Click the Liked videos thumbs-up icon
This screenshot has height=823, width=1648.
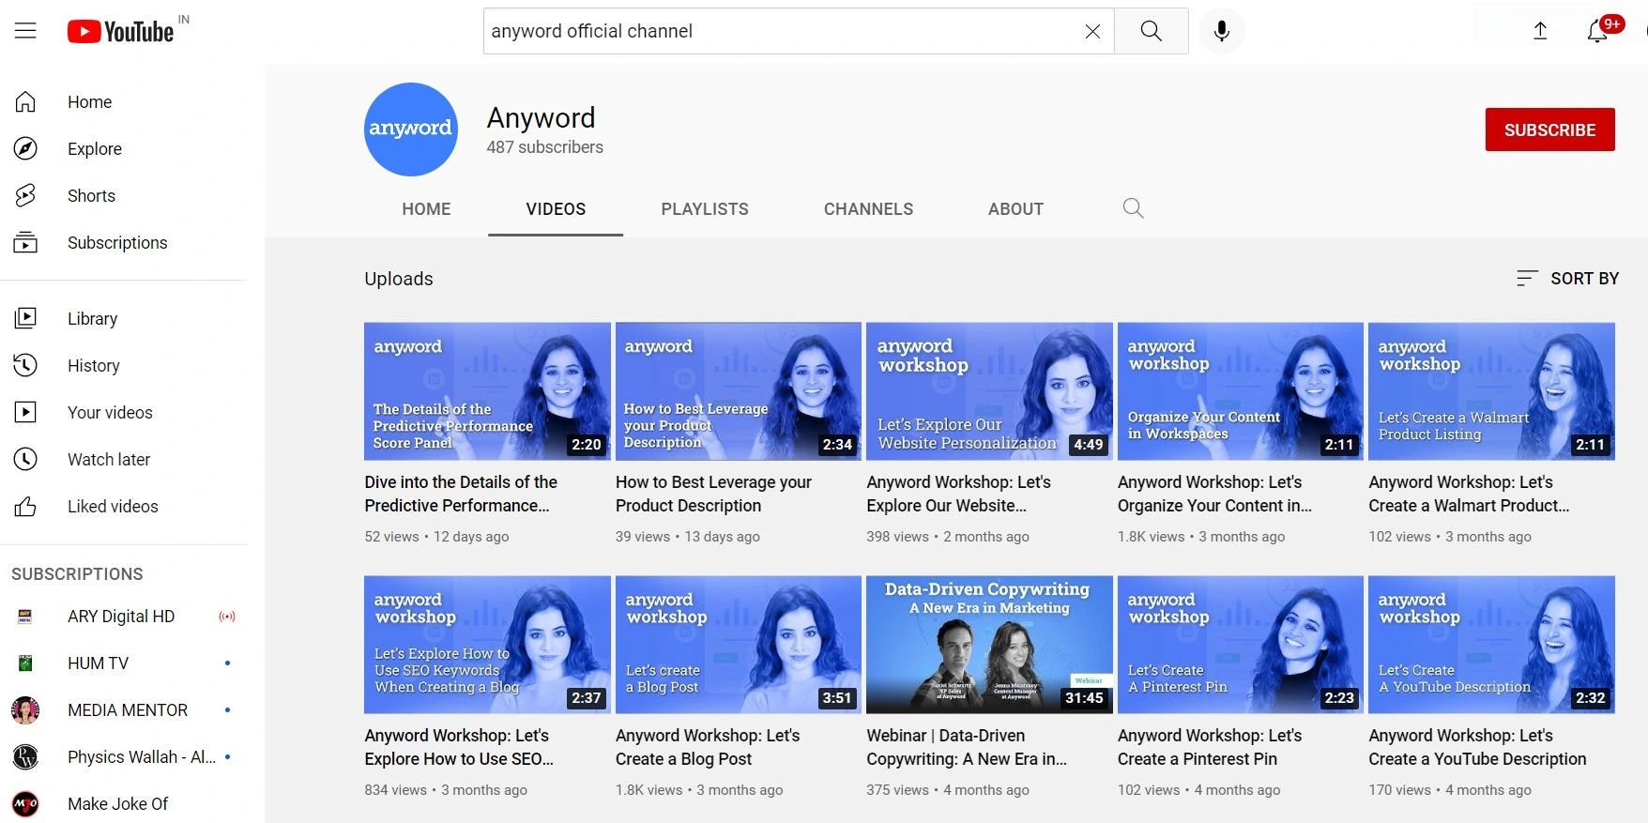[x=25, y=506]
